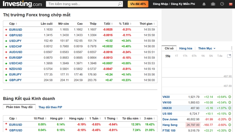The image size is (235, 132).
Task: Click the clock icon beside VN30
Action: (x=229, y=97)
